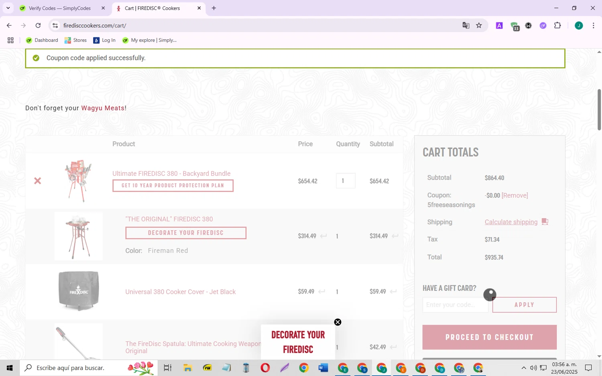Bookmark this page with the star icon
This screenshot has width=602, height=376.
(479, 25)
